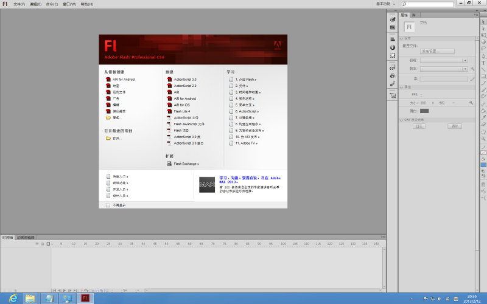Screen dimensions: 487x304
Task: Select the Pencil tool
Action: click(483, 83)
